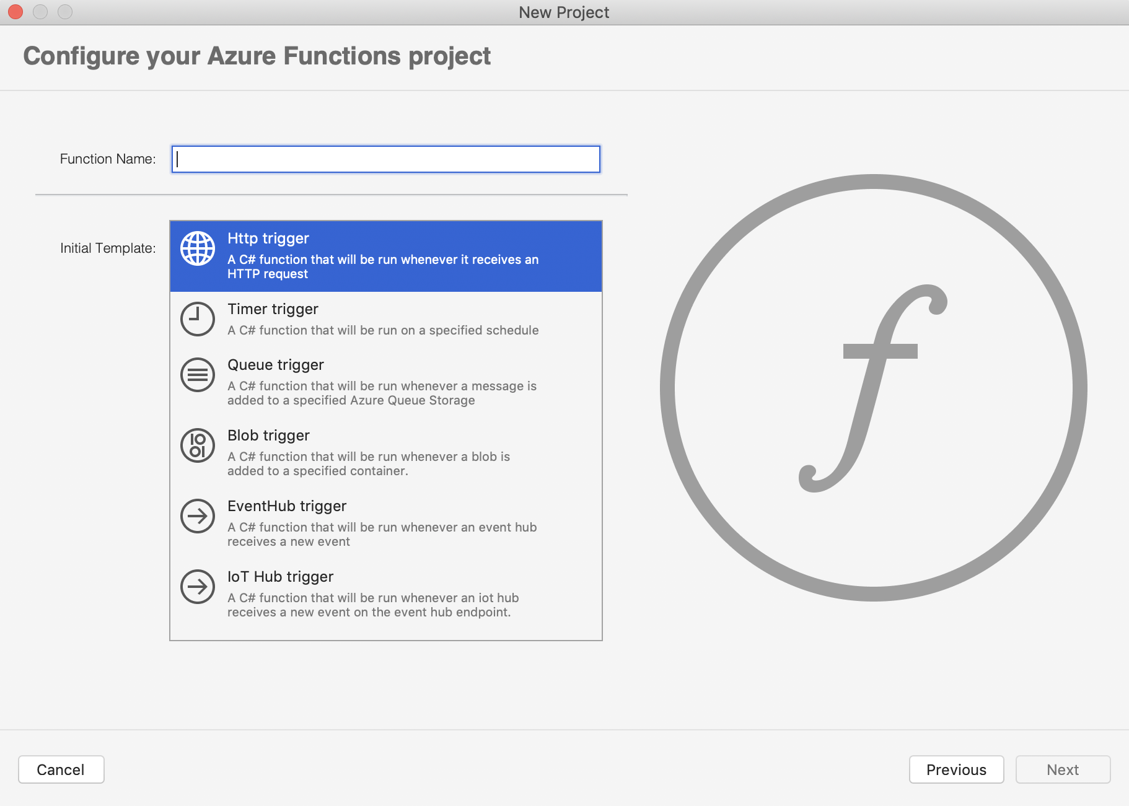Go back with the Previous button
This screenshot has height=806, width=1129.
[x=956, y=769]
